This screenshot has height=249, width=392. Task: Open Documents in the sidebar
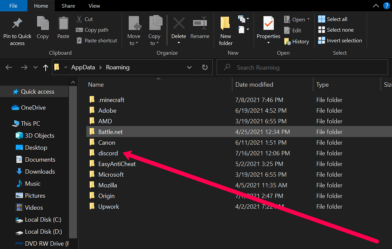[35, 159]
